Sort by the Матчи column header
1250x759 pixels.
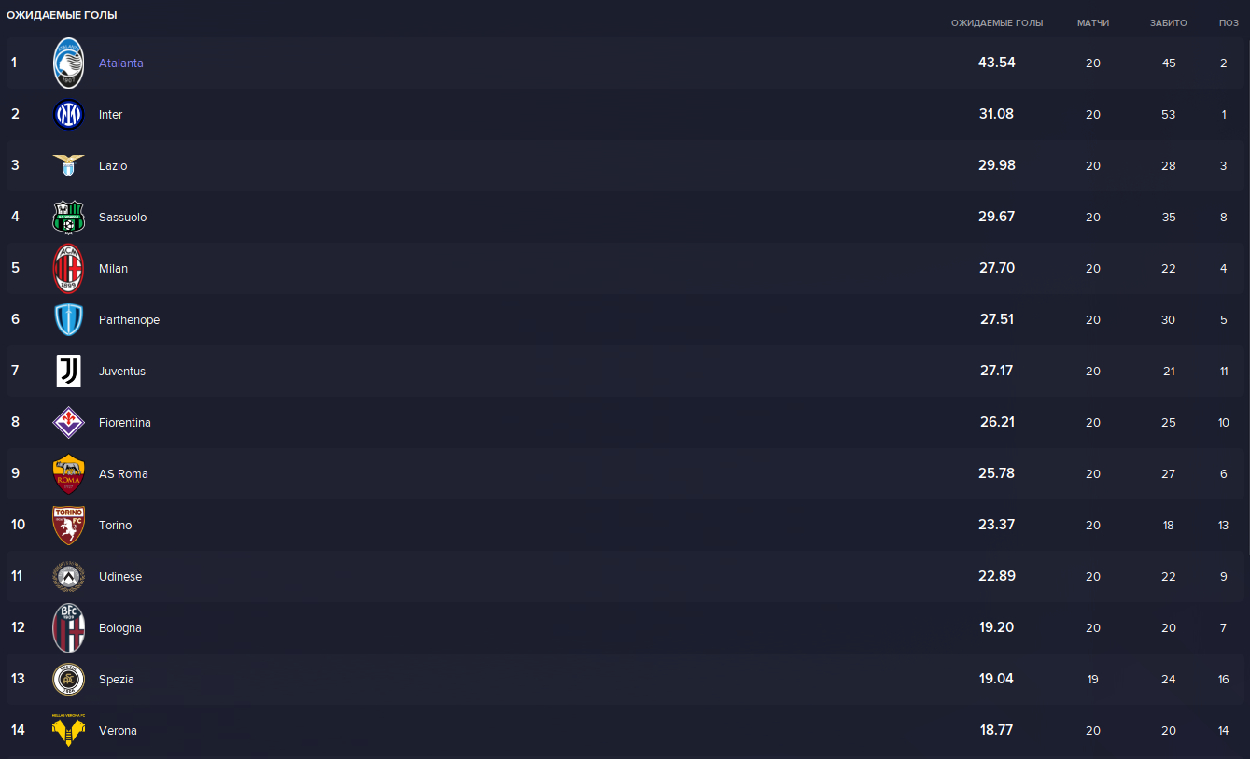pos(1093,23)
